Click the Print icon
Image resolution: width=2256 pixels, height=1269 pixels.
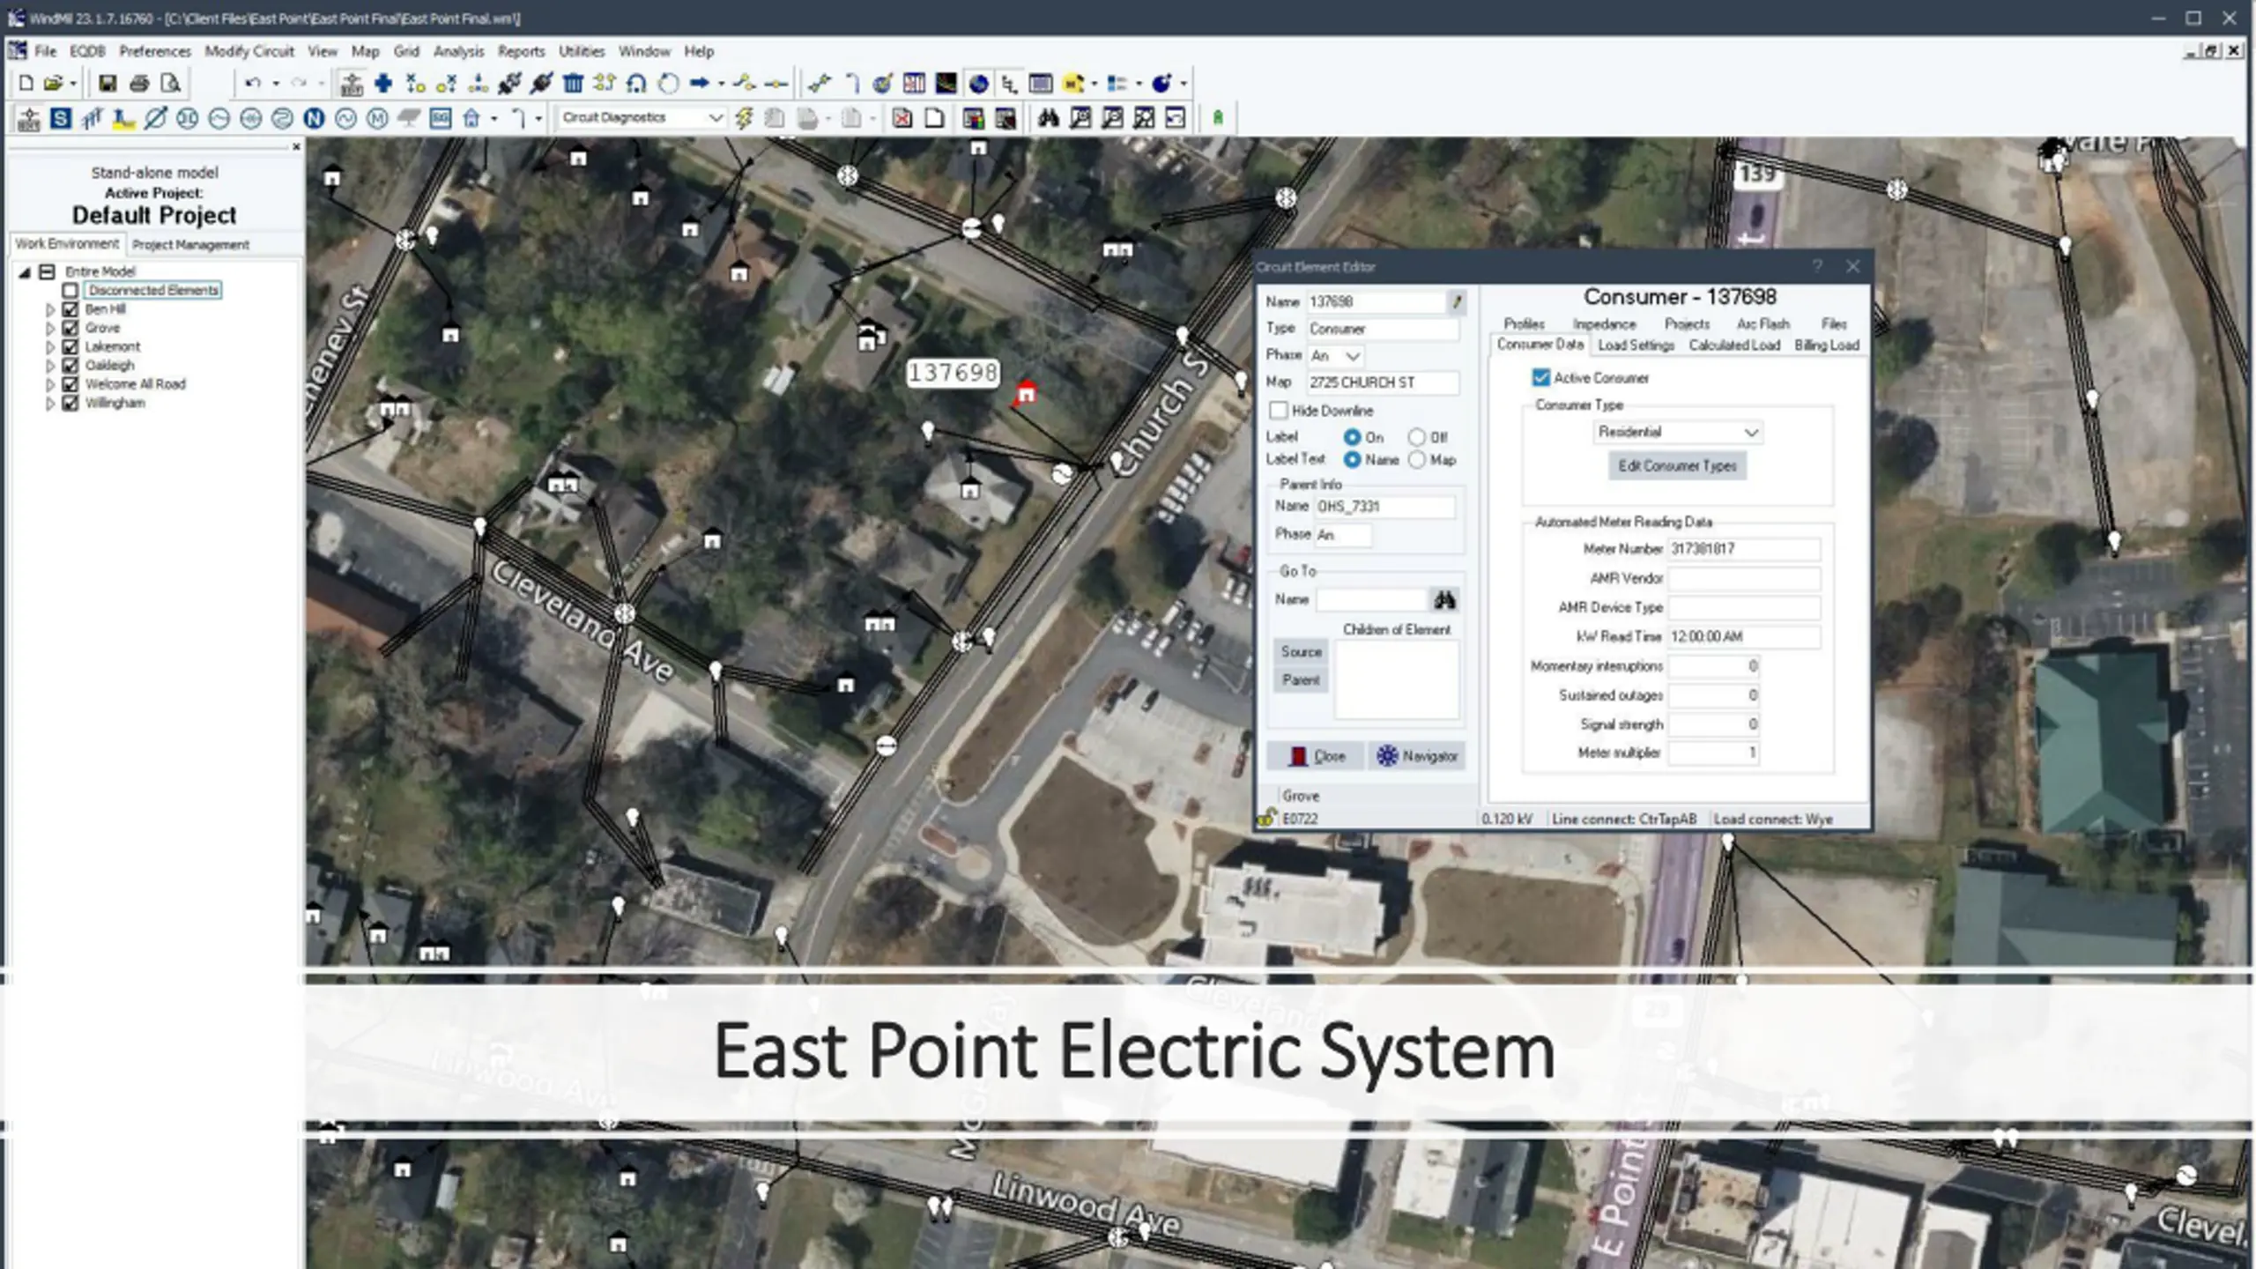click(x=139, y=84)
